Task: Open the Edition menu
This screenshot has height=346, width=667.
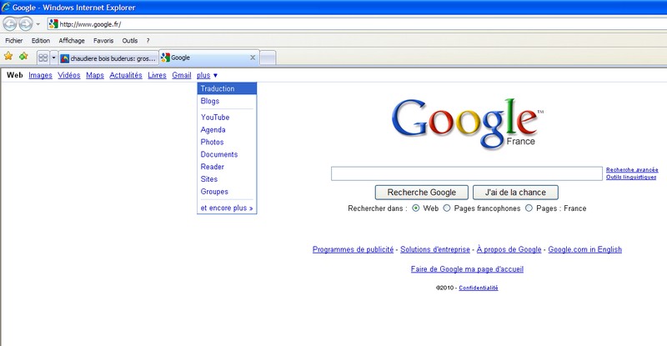Action: [x=40, y=40]
